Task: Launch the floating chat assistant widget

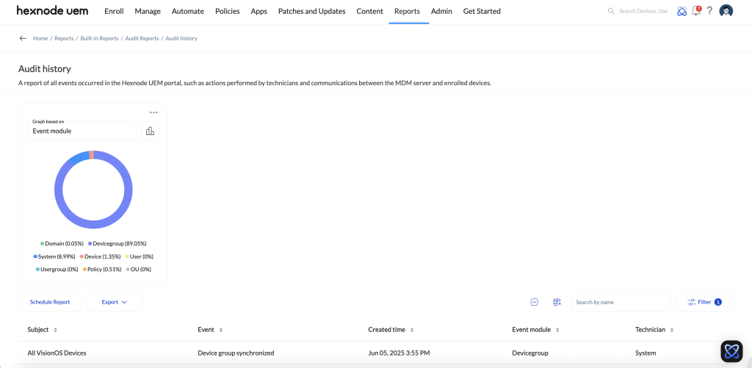Action: click(731, 351)
